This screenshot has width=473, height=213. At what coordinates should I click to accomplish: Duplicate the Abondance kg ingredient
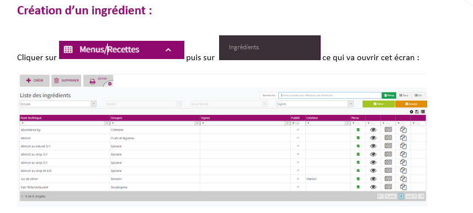pyautogui.click(x=403, y=130)
